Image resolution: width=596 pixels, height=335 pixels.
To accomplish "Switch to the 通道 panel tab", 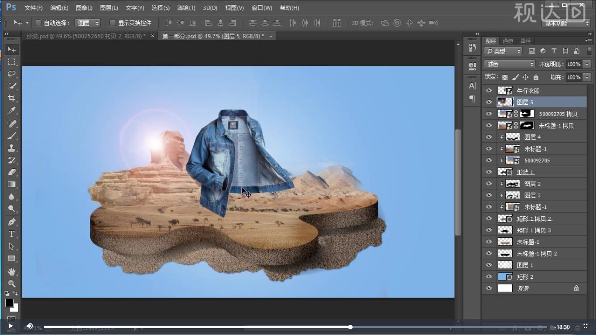I will 508,41.
